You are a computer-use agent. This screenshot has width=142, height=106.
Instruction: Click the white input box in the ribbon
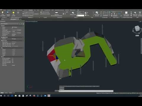click(x=80, y=16)
